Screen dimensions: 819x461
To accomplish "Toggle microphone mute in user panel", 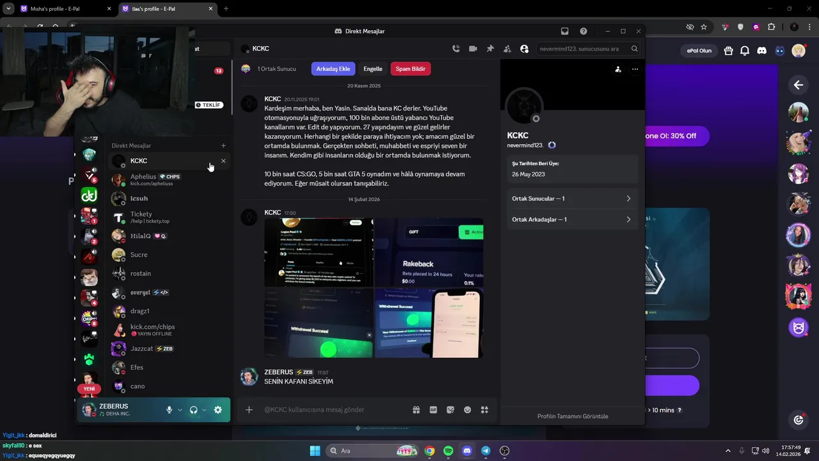I will click(169, 410).
